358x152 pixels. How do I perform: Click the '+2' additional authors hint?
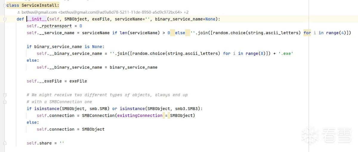click(x=186, y=12)
